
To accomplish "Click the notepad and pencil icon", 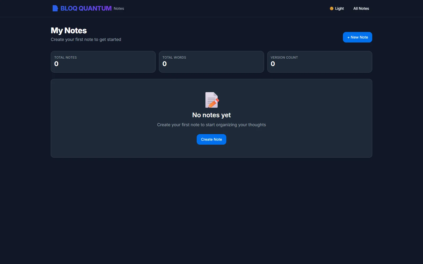I will 212,100.
